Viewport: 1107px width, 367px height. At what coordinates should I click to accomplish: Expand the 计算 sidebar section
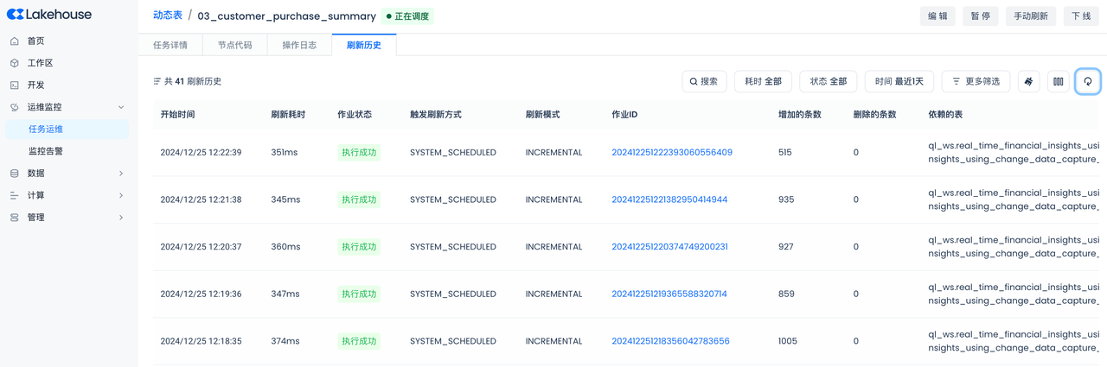[120, 195]
